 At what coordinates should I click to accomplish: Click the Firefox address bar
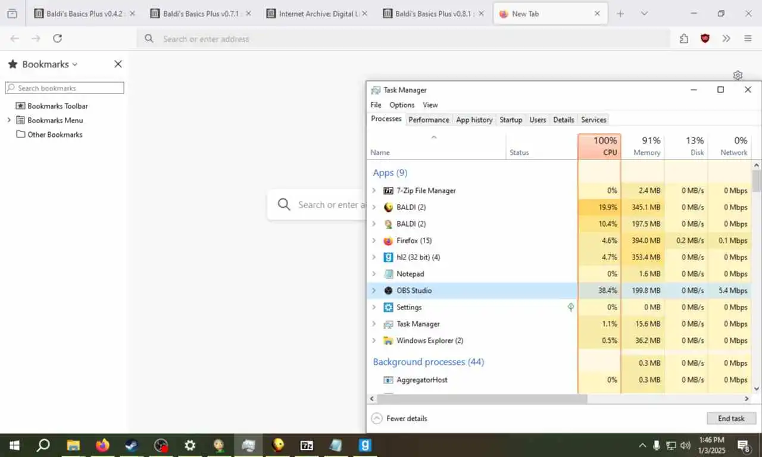(402, 39)
